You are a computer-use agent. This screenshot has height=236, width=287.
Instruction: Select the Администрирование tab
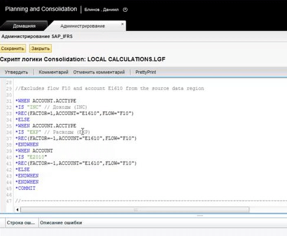click(83, 26)
